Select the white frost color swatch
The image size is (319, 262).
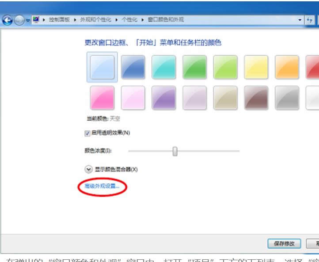pyautogui.click(x=312, y=98)
